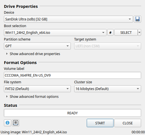Click the Status heading
145x135 pixels.
click(11, 105)
